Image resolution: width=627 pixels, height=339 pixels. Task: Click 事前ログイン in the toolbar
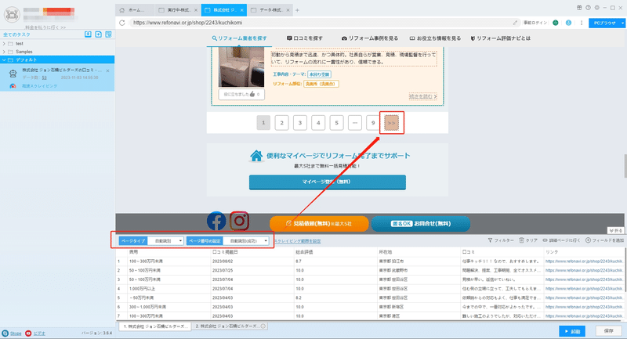pos(535,23)
